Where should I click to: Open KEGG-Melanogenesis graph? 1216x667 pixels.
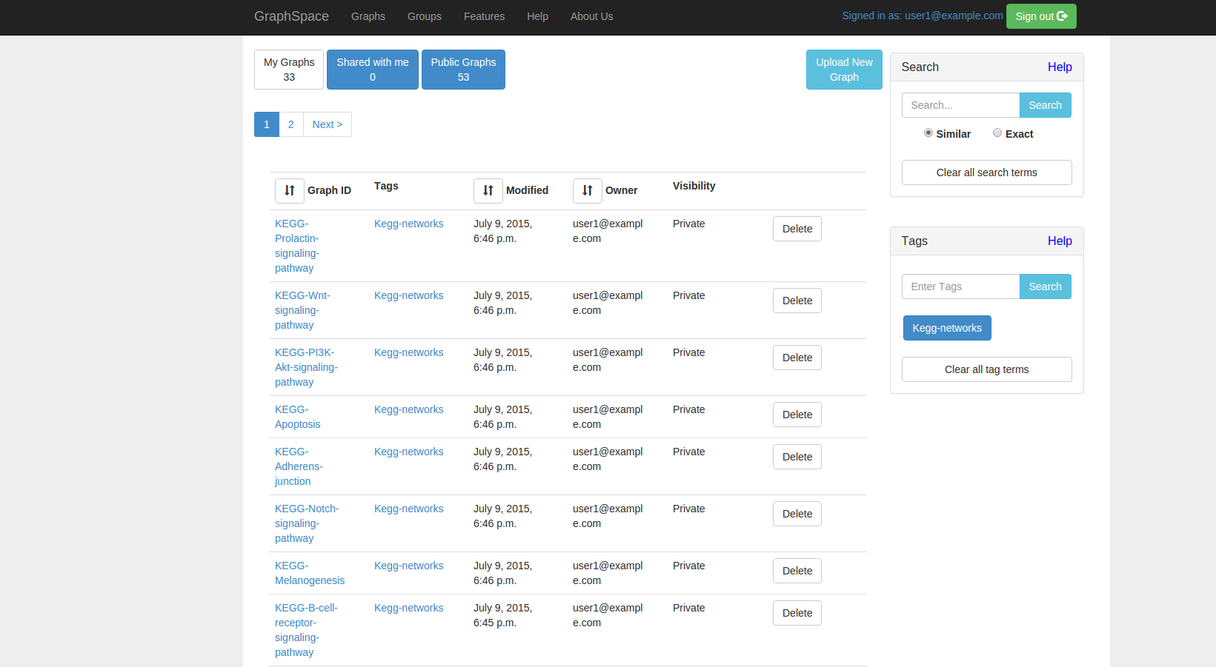[x=310, y=573]
